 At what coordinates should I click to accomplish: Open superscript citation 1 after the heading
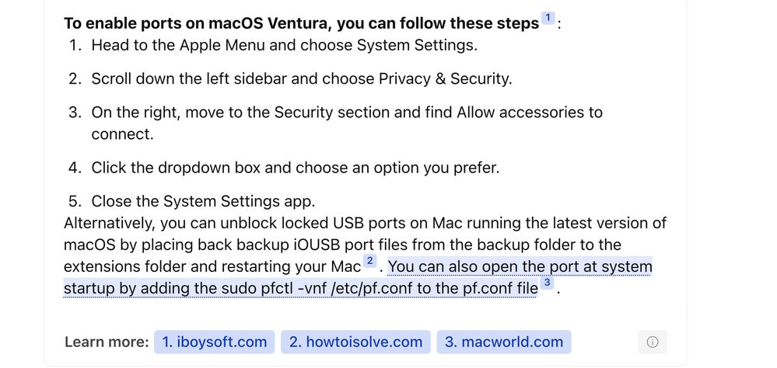click(548, 19)
